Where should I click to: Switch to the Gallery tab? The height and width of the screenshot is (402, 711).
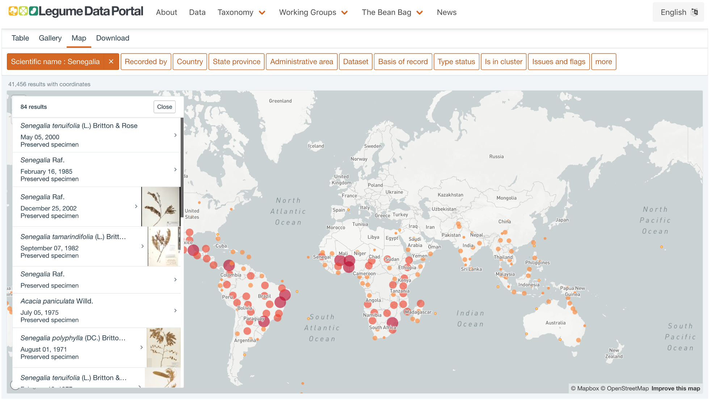coord(50,38)
